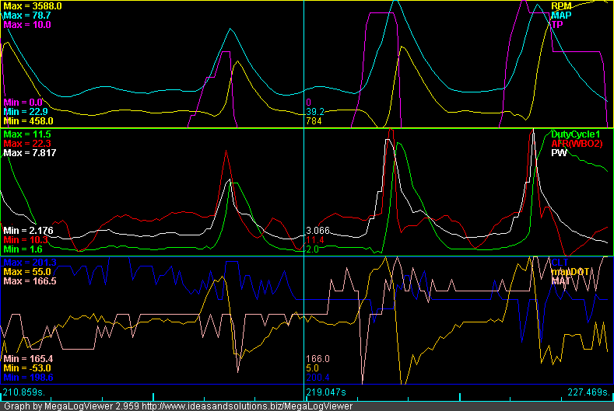Click the Min = 10.3 AFR readout
Viewport: 614px width, 411px height.
(x=26, y=240)
